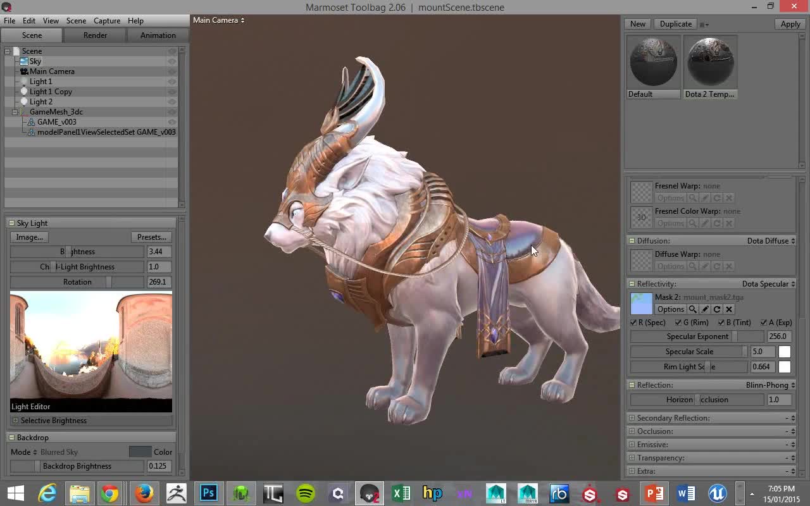The height and width of the screenshot is (506, 810).
Task: Open the Reflection model dropdown (Blinn-Phong)
Action: coord(771,385)
